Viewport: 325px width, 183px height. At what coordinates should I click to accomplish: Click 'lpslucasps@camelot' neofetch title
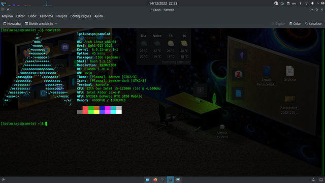coord(93,34)
